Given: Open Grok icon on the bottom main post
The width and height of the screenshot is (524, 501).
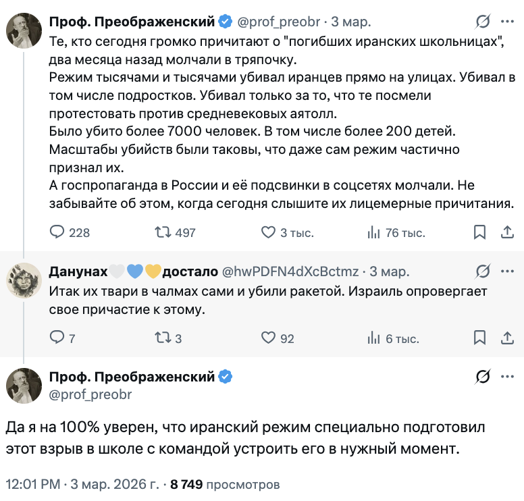Looking at the screenshot, I should 483,377.
